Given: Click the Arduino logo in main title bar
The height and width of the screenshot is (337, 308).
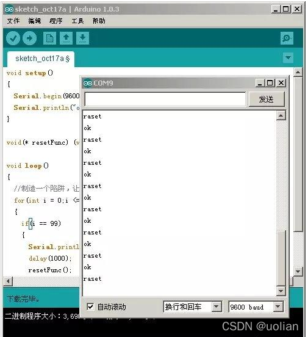Looking at the screenshot, I should click(9, 9).
